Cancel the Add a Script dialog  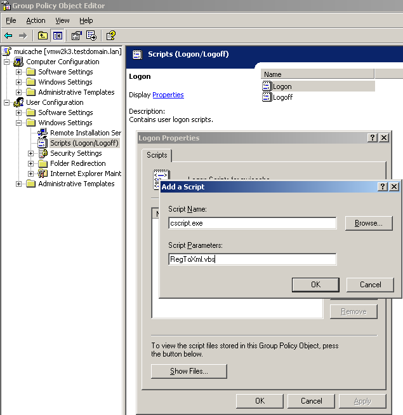click(x=370, y=285)
